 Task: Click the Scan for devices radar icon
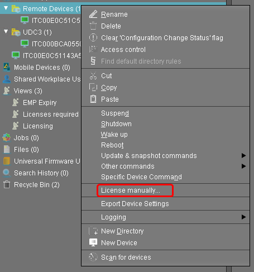[x=93, y=257]
